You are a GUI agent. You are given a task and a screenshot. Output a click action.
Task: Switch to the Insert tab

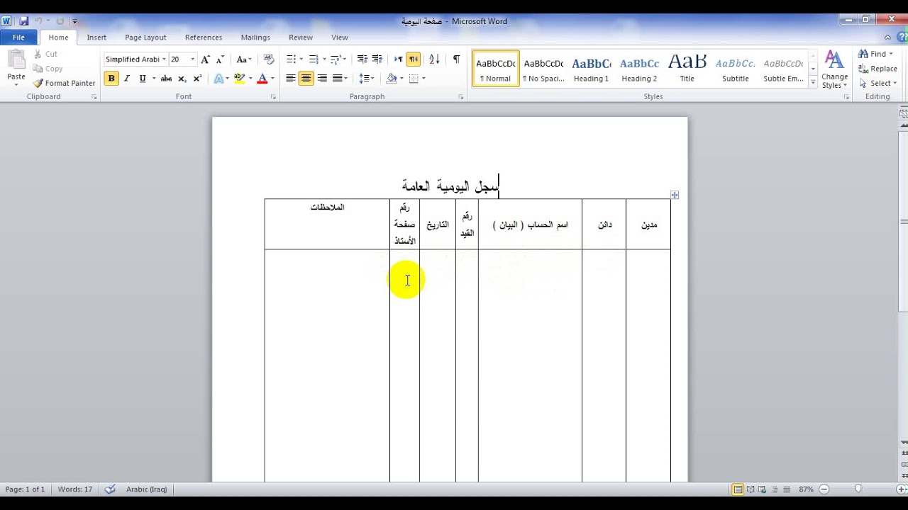tap(96, 38)
